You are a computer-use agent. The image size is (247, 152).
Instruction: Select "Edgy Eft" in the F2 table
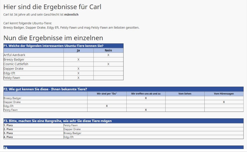click(9, 106)
